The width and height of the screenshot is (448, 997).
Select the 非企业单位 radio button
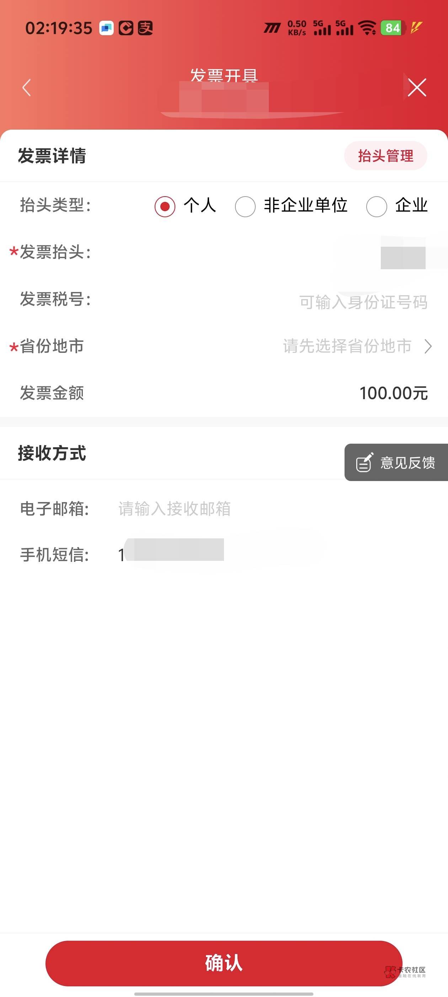click(x=245, y=206)
